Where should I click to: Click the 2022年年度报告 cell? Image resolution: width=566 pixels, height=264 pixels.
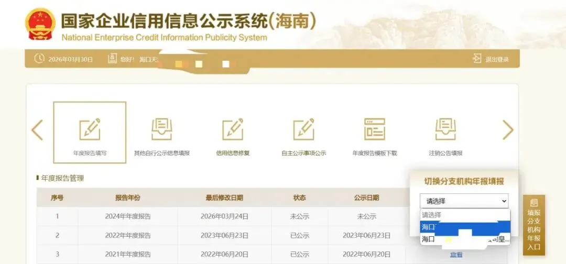(x=128, y=236)
